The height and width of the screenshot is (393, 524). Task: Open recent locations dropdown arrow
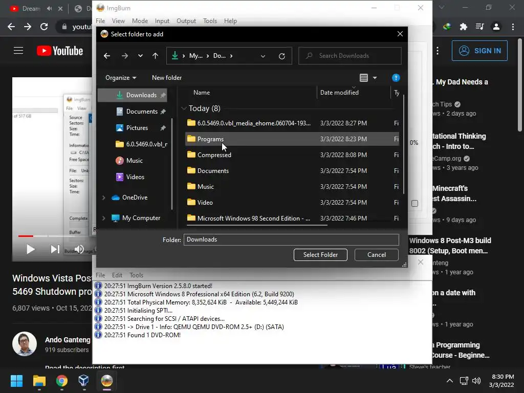tap(140, 56)
